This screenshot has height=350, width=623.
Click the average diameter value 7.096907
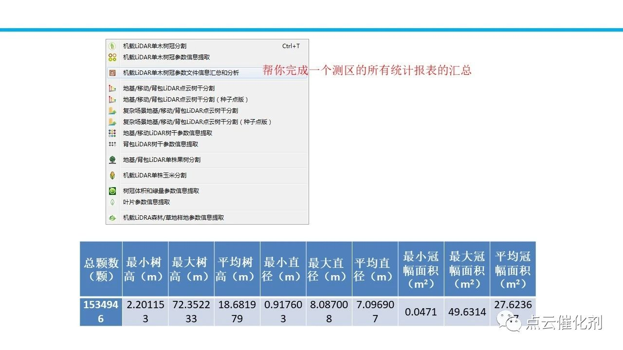tap(375, 312)
